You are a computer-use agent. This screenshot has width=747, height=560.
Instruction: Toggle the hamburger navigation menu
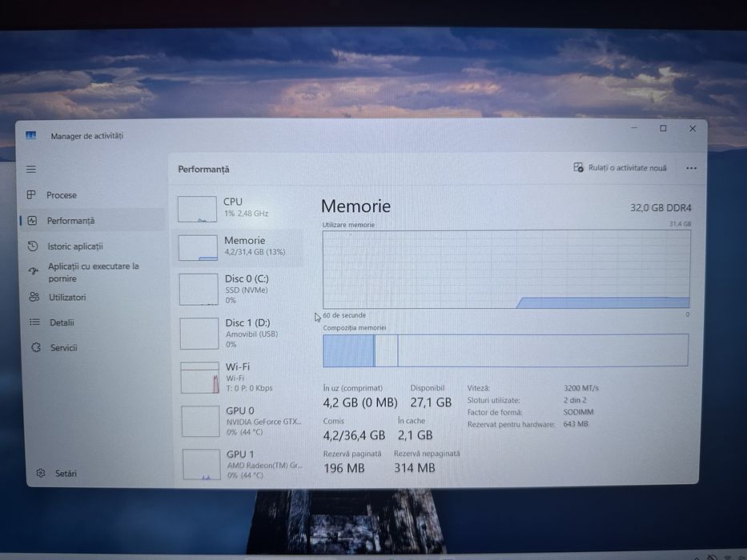(31, 169)
